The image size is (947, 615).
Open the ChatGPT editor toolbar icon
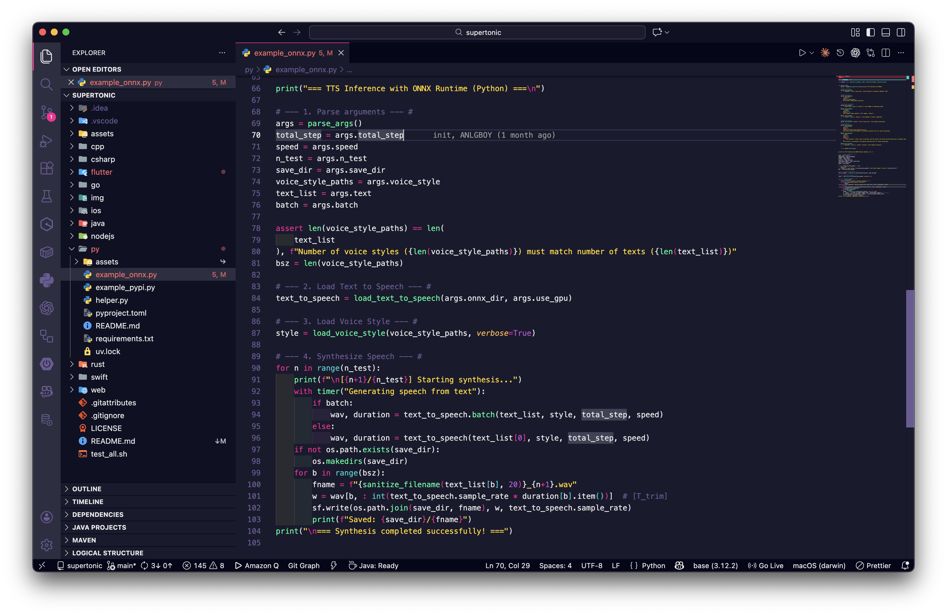[855, 52]
